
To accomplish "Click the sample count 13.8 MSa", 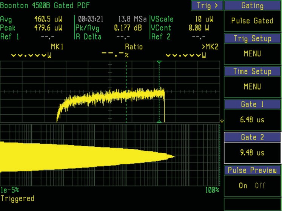I will tap(132, 19).
